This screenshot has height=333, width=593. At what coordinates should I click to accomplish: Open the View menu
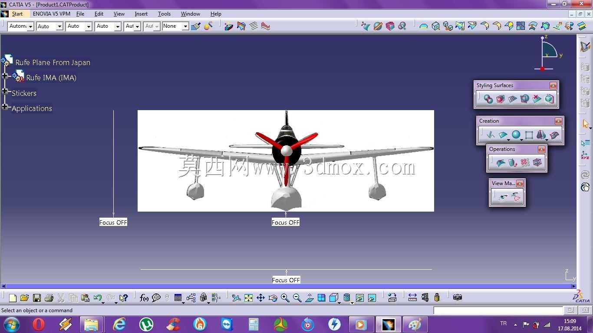click(119, 14)
